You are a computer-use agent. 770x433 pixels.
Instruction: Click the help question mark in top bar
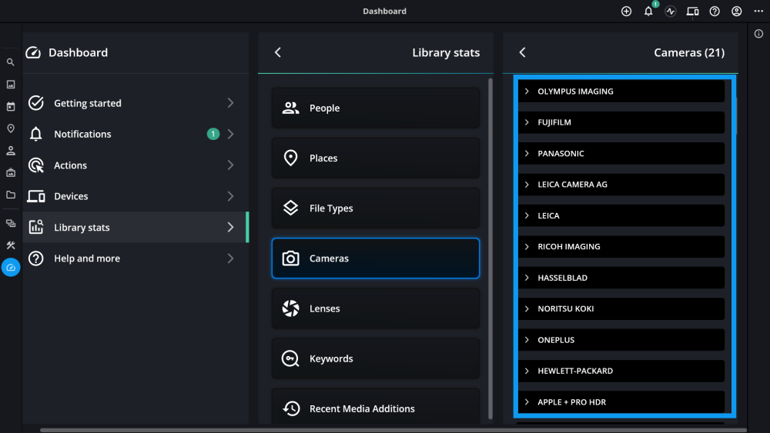(715, 12)
